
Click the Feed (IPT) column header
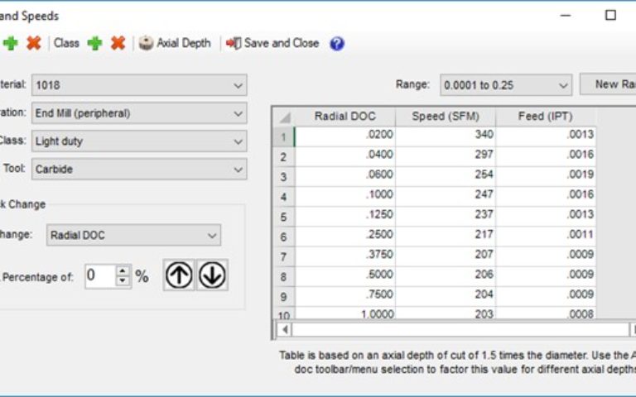(546, 117)
